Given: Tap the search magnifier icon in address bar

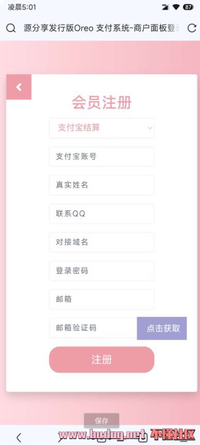Looking at the screenshot, I should 11,28.
